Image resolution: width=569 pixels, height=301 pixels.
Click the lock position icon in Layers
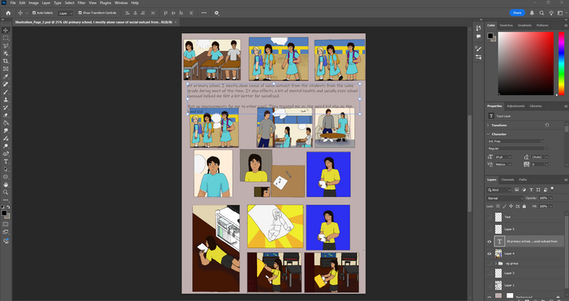pyautogui.click(x=511, y=206)
